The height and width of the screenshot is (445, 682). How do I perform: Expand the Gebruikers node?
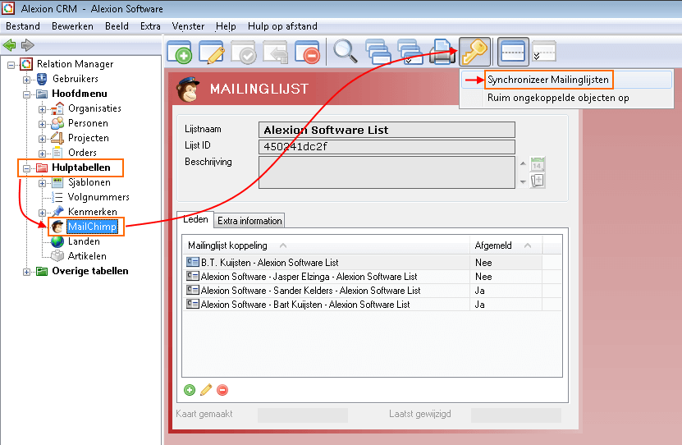pyautogui.click(x=26, y=80)
